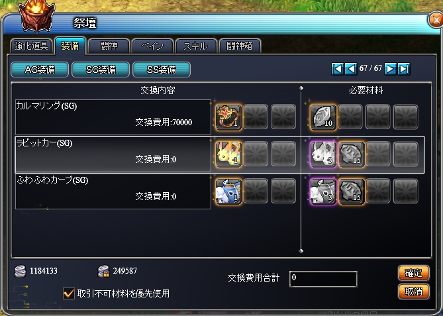The width and height of the screenshot is (443, 316).
Task: Toggle 取引不可材料を優先使用 checkbox
Action: pos(69,293)
